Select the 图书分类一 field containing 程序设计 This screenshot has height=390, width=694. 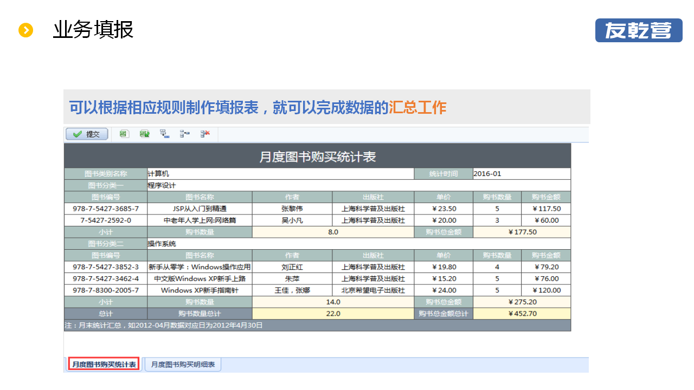[358, 185]
